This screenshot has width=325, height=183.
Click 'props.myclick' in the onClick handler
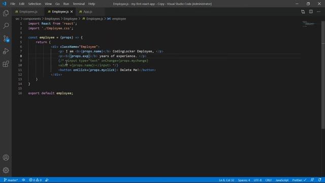tap(103, 70)
